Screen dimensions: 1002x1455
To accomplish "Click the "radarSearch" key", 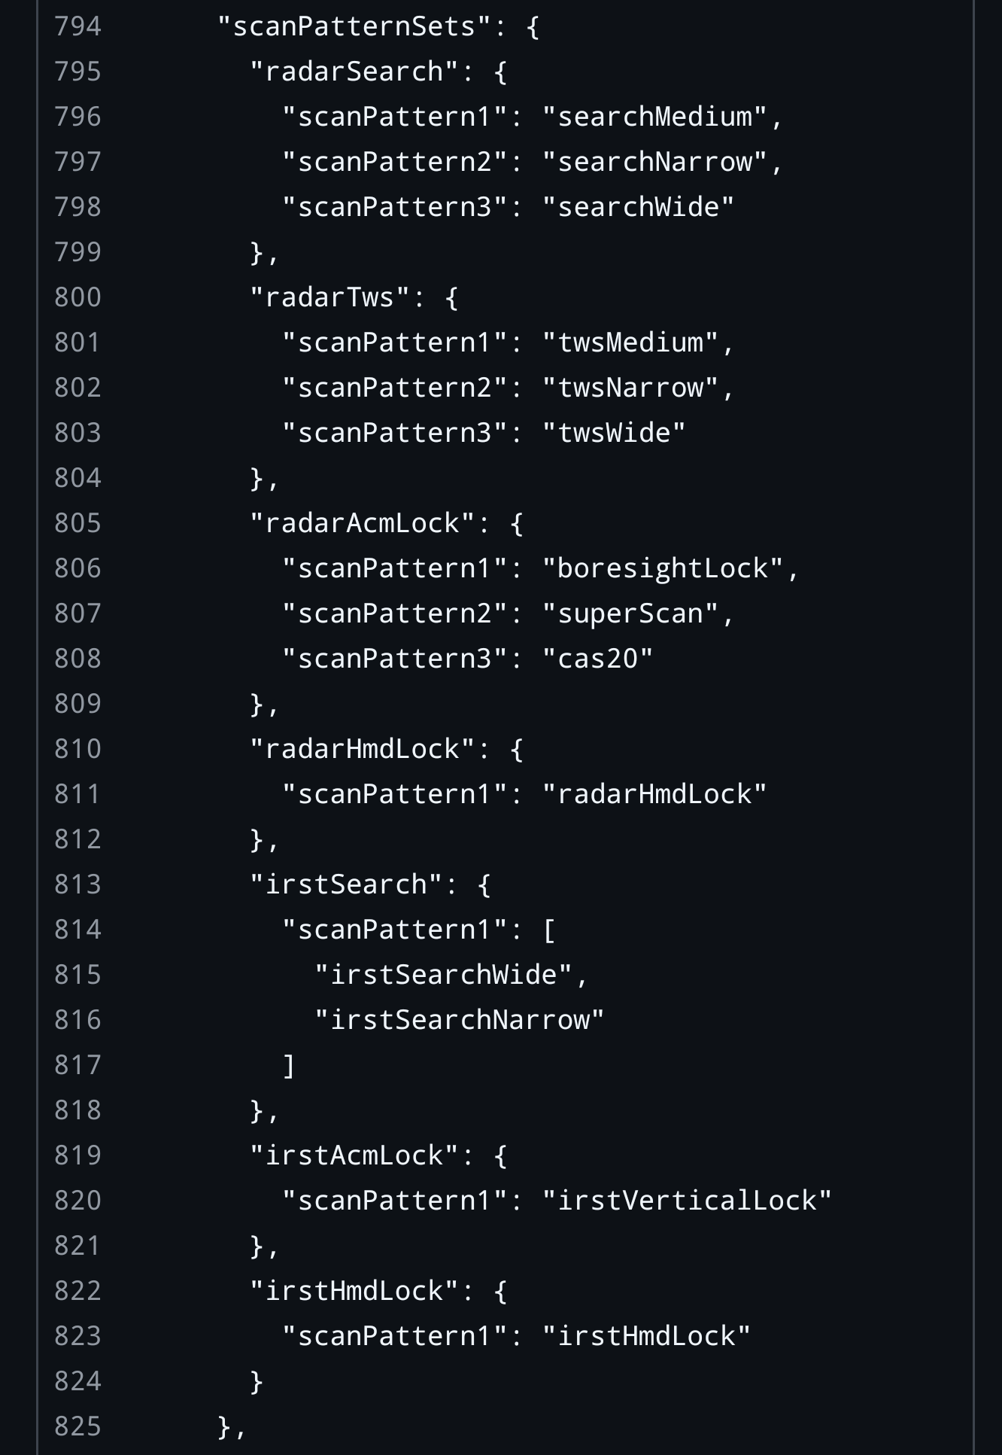I will point(354,72).
